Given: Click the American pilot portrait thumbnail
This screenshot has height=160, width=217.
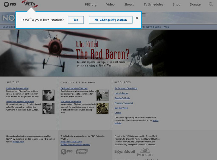Looking at the screenshot, I should pyautogui.click(x=48, y=108).
